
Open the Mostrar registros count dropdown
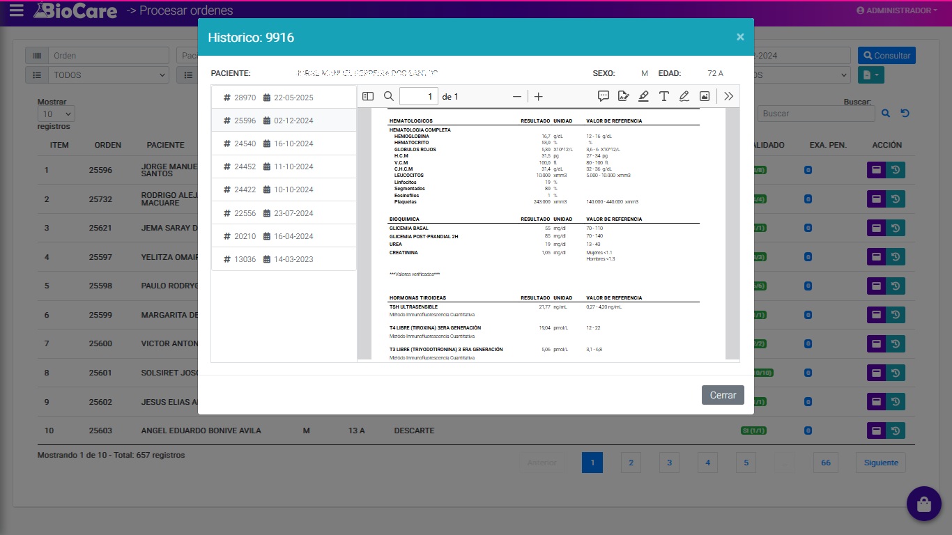[56, 114]
